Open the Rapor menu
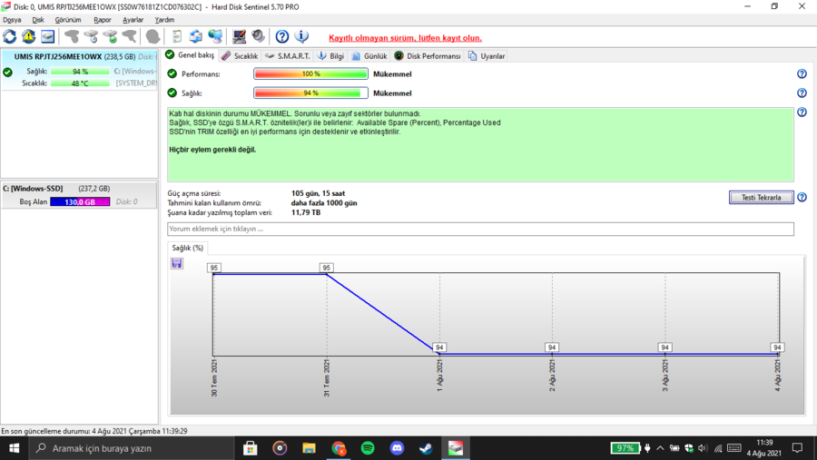This screenshot has height=460, width=817. [103, 19]
